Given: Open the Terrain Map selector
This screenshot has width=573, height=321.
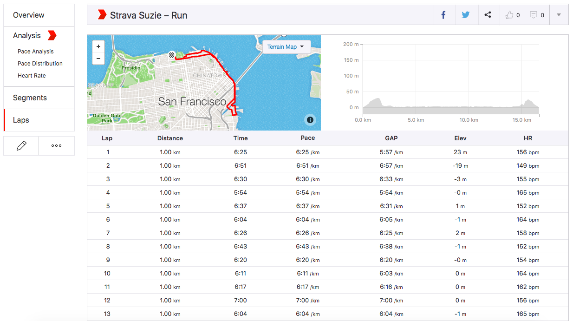Looking at the screenshot, I should point(286,46).
